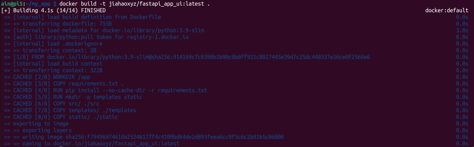Viewport: 474px width, 147px height.
Task: Click the python:3.9-slim metadata line
Action: click(109, 30)
